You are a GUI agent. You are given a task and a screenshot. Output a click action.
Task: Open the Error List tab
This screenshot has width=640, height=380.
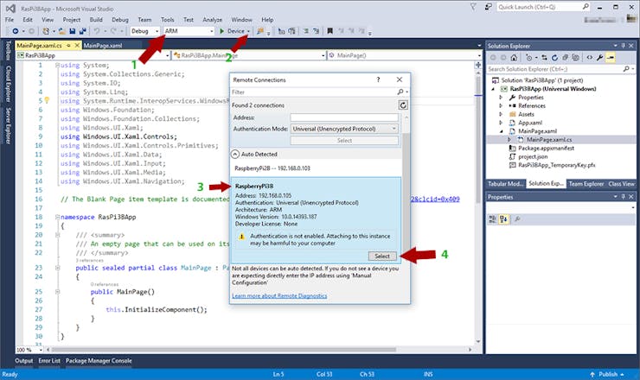click(x=49, y=361)
